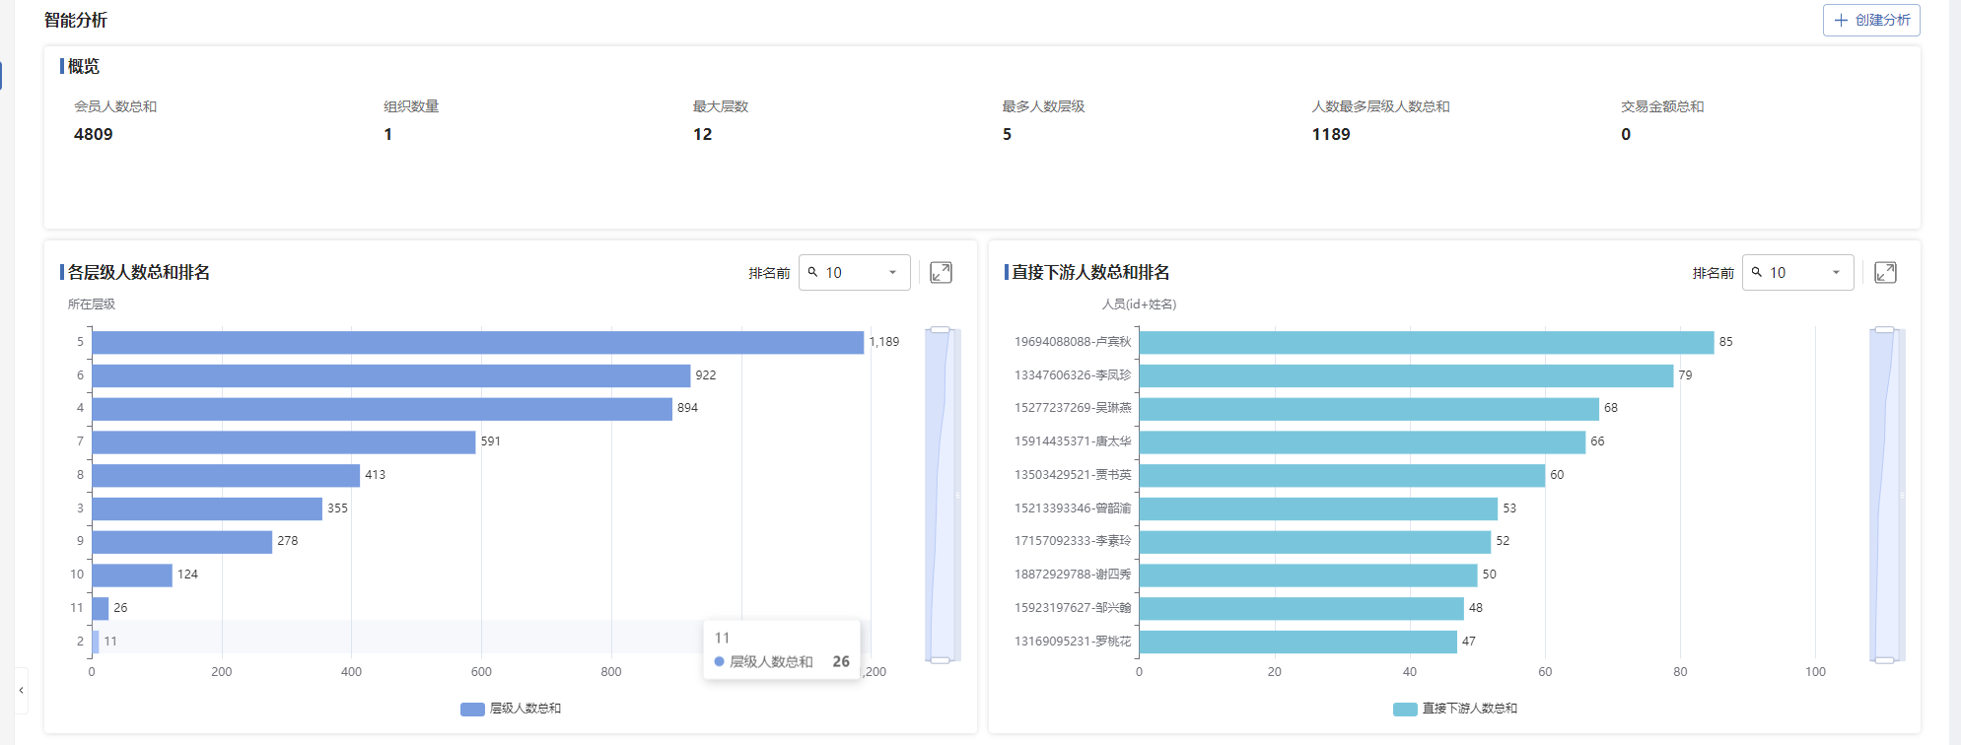Click the 组织数量 label
This screenshot has width=1961, height=745.
point(411,106)
